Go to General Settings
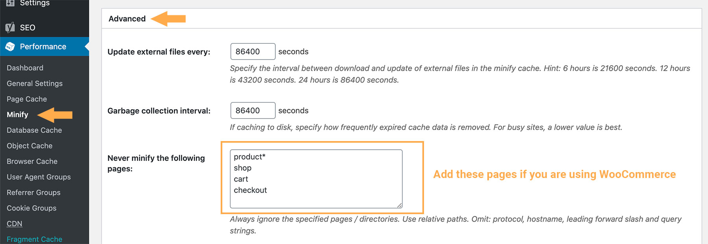Screen dimensions: 708x244 point(34,83)
